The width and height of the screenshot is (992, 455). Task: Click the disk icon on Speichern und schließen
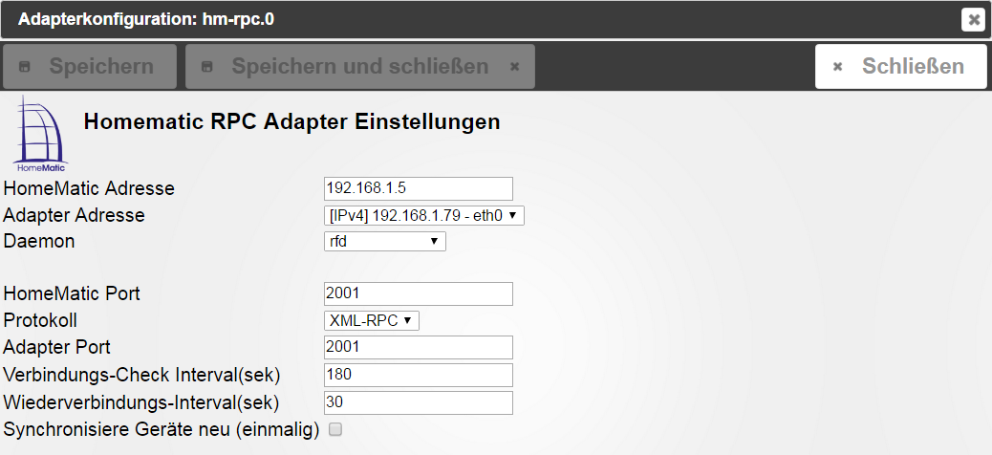[x=206, y=67]
